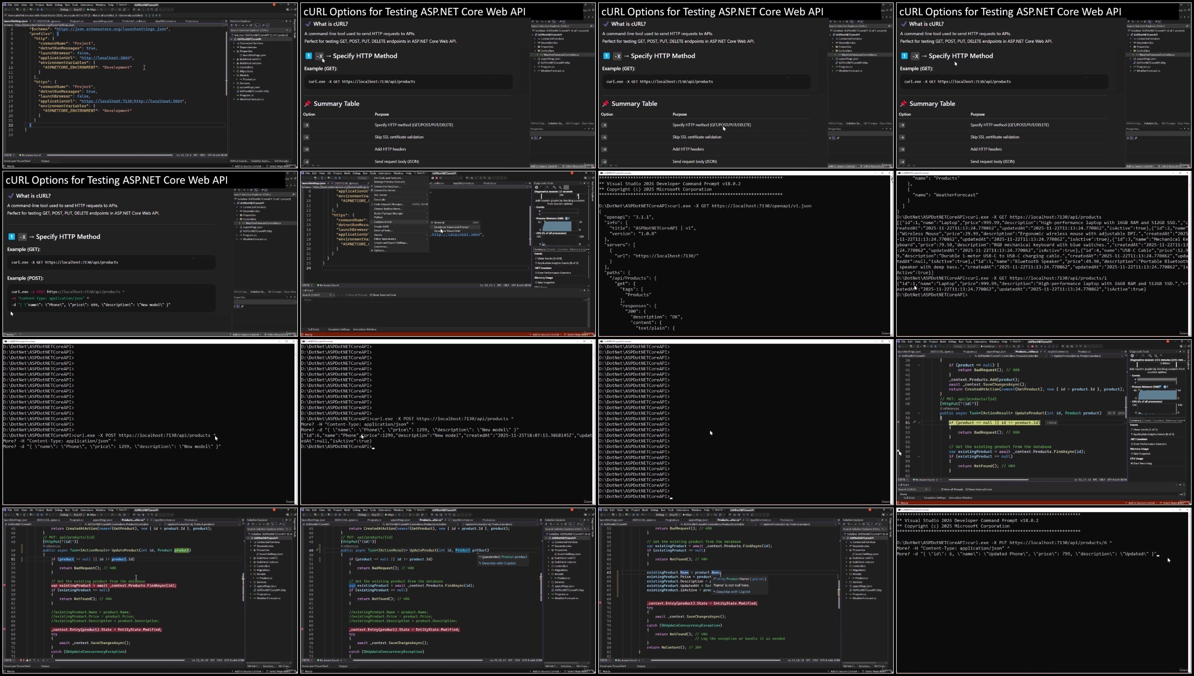Click the timeline ruler of 17 seconds session

pos(561,195)
